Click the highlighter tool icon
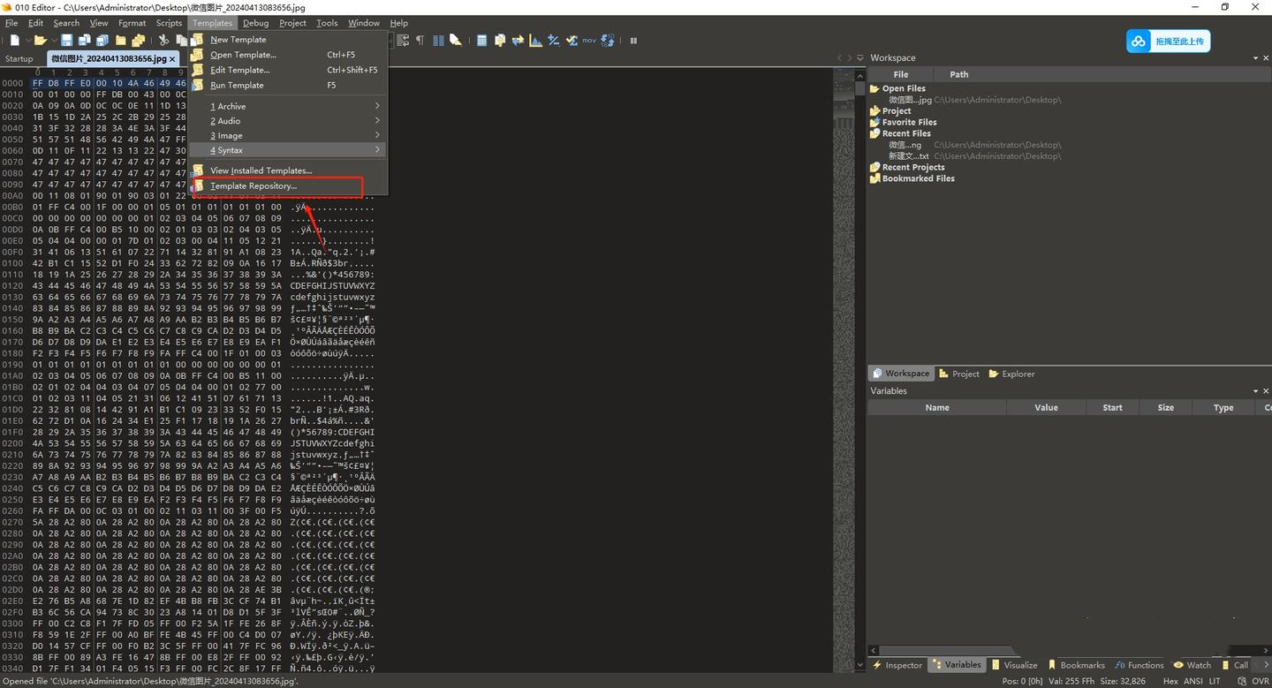This screenshot has width=1272, height=688. [455, 40]
